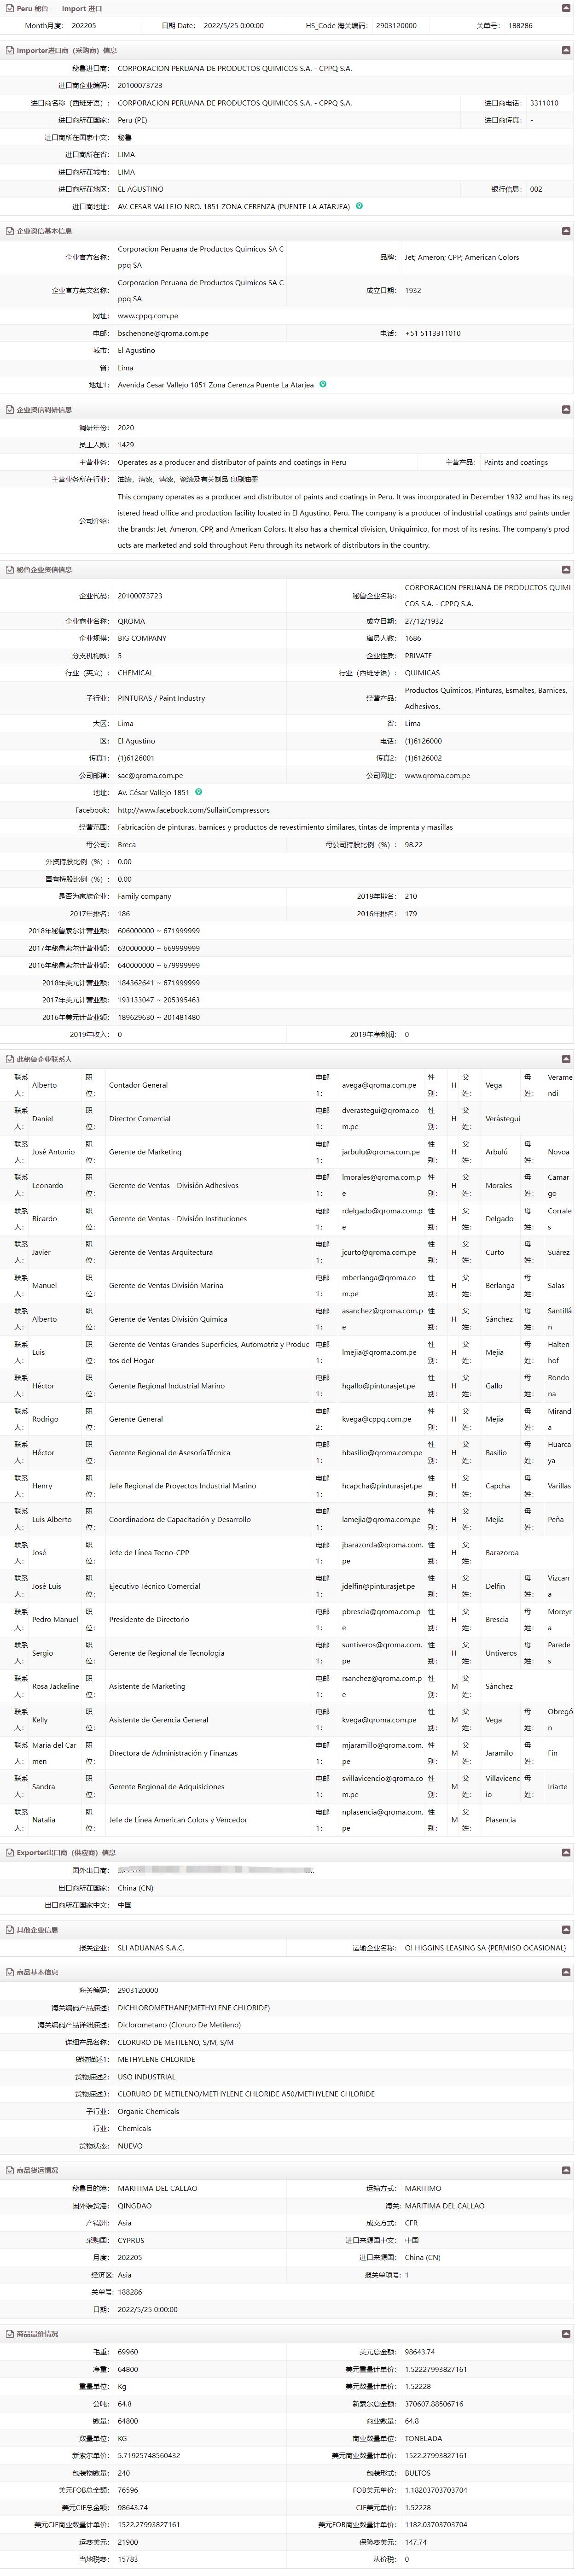Viewport: 575px width, 2576px height.
Task: Click email bschenone@qroma.com.pe
Action: coord(163,333)
